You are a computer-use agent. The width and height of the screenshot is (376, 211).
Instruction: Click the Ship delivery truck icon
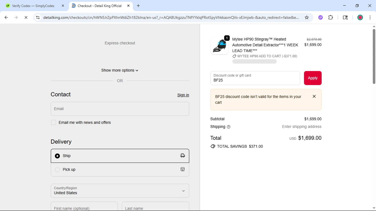pos(182,156)
